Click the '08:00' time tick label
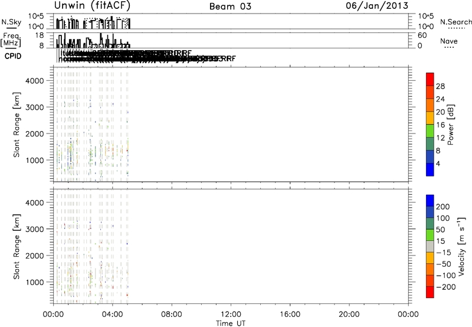472x327 pixels. pyautogui.click(x=172, y=315)
